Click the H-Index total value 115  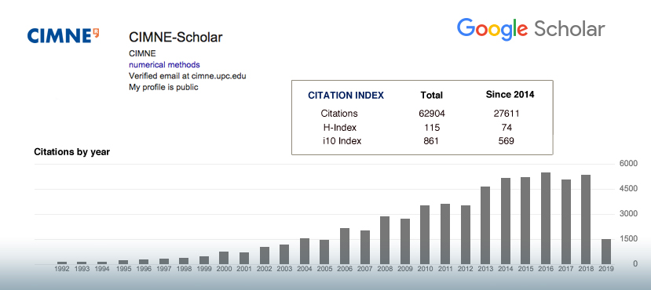pos(431,128)
